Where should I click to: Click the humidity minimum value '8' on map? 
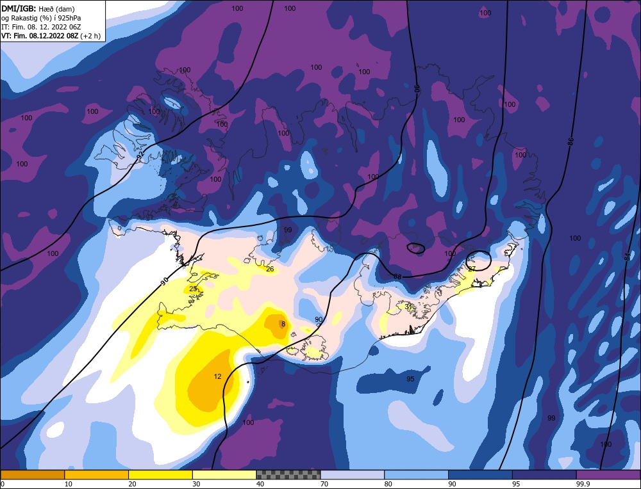[x=283, y=324]
